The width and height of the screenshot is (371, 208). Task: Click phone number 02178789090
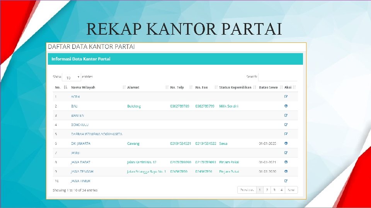(180, 162)
